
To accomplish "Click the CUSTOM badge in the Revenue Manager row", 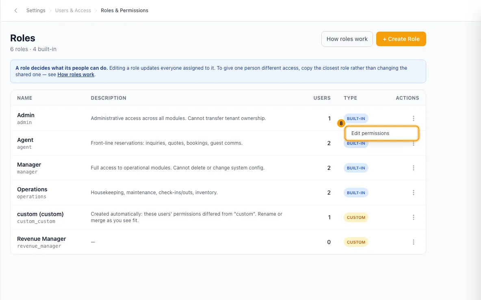I will point(356,242).
